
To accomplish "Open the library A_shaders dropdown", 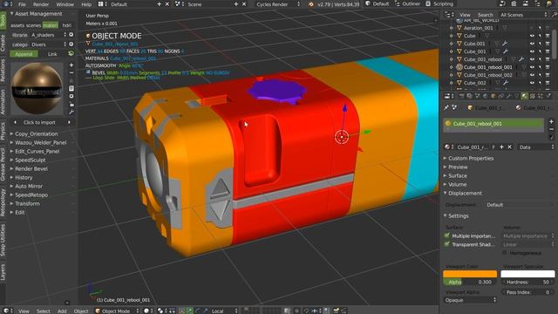I will point(49,35).
